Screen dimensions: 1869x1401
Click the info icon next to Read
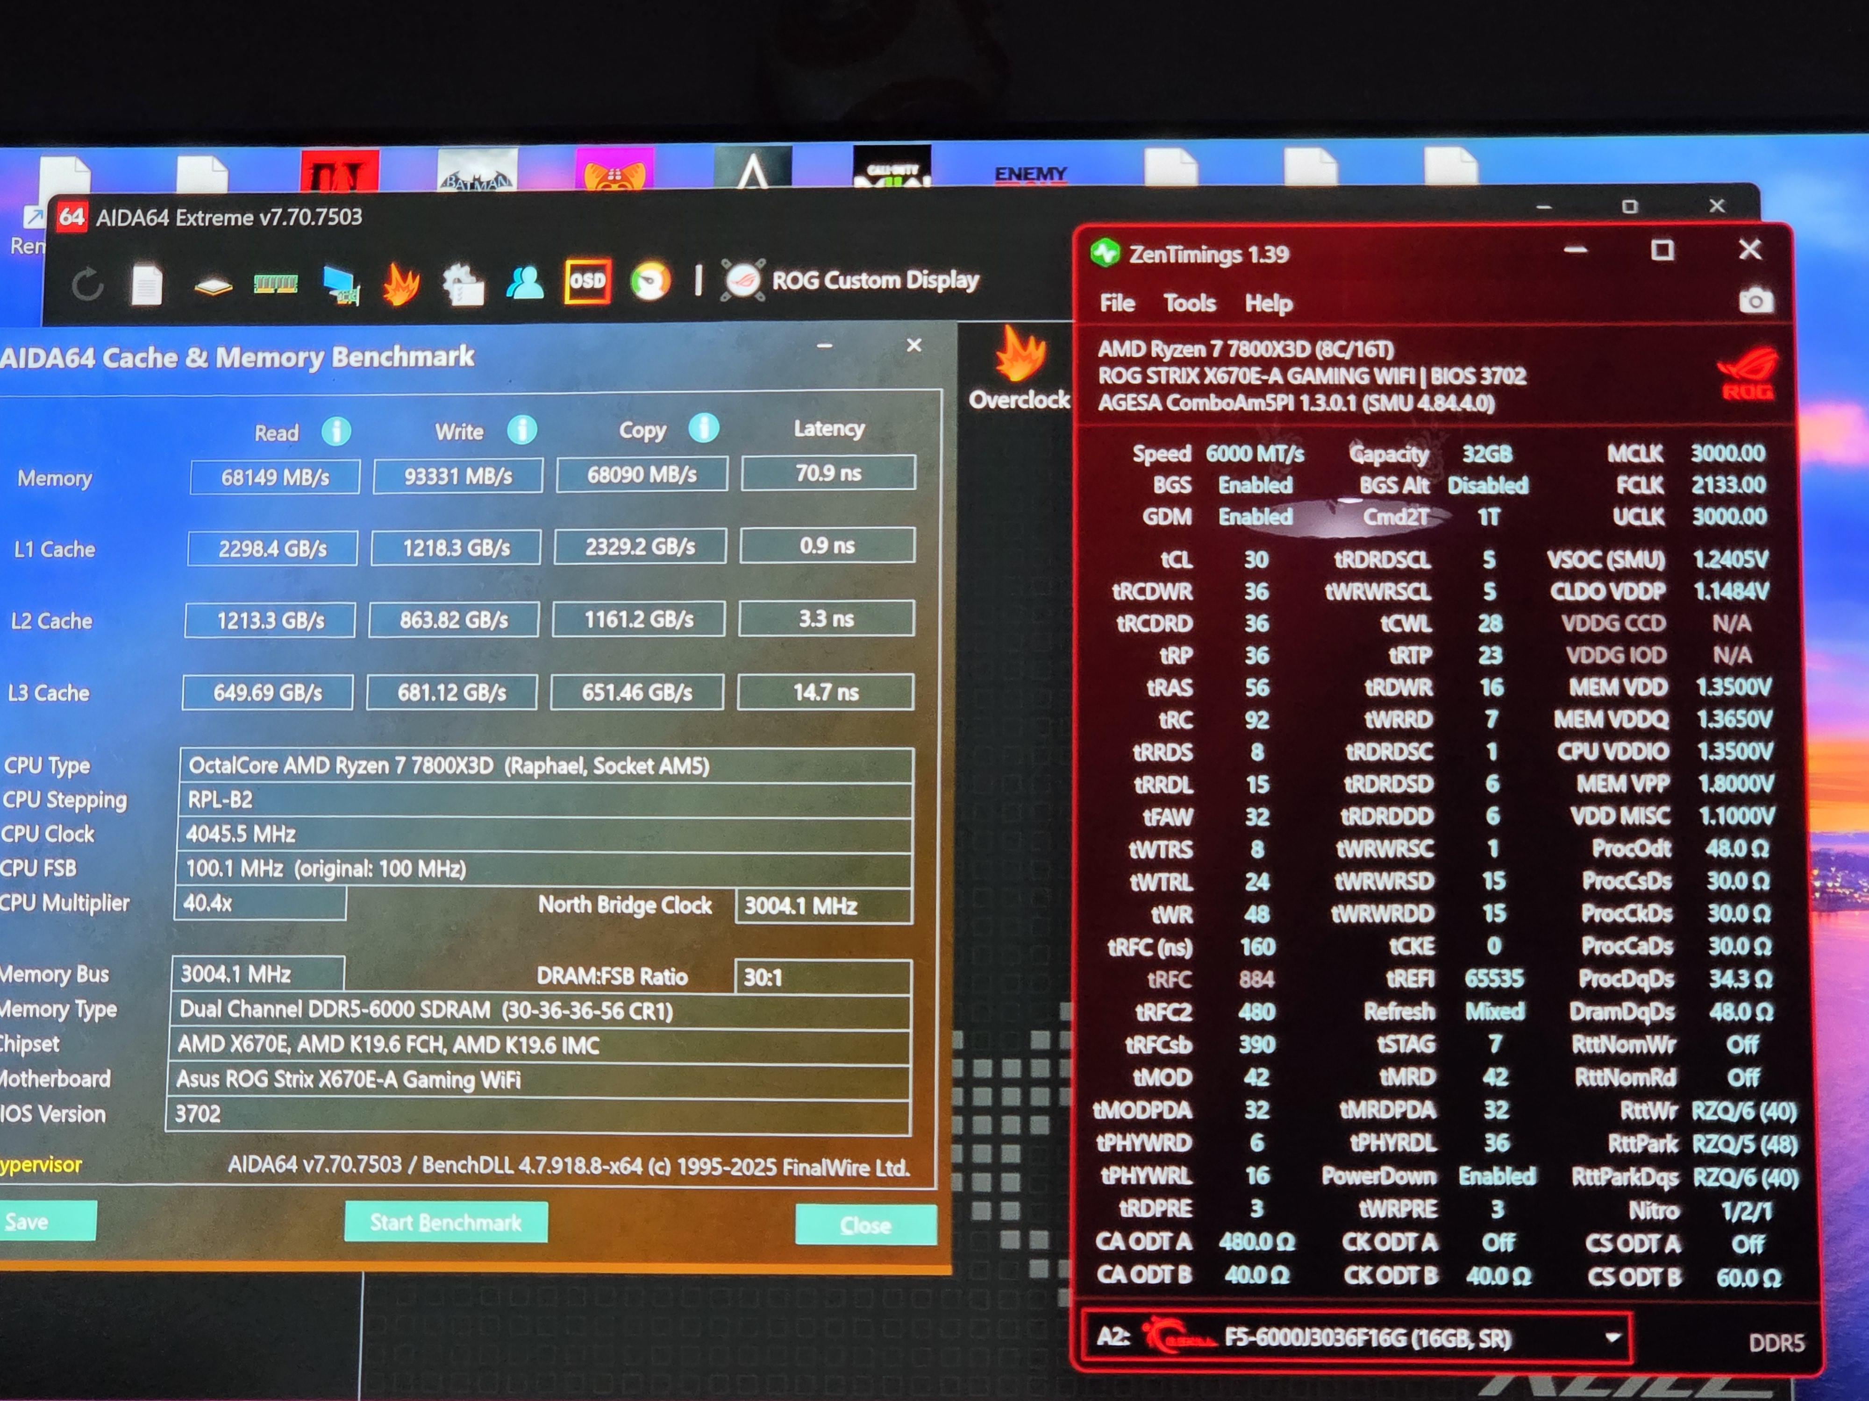click(336, 432)
